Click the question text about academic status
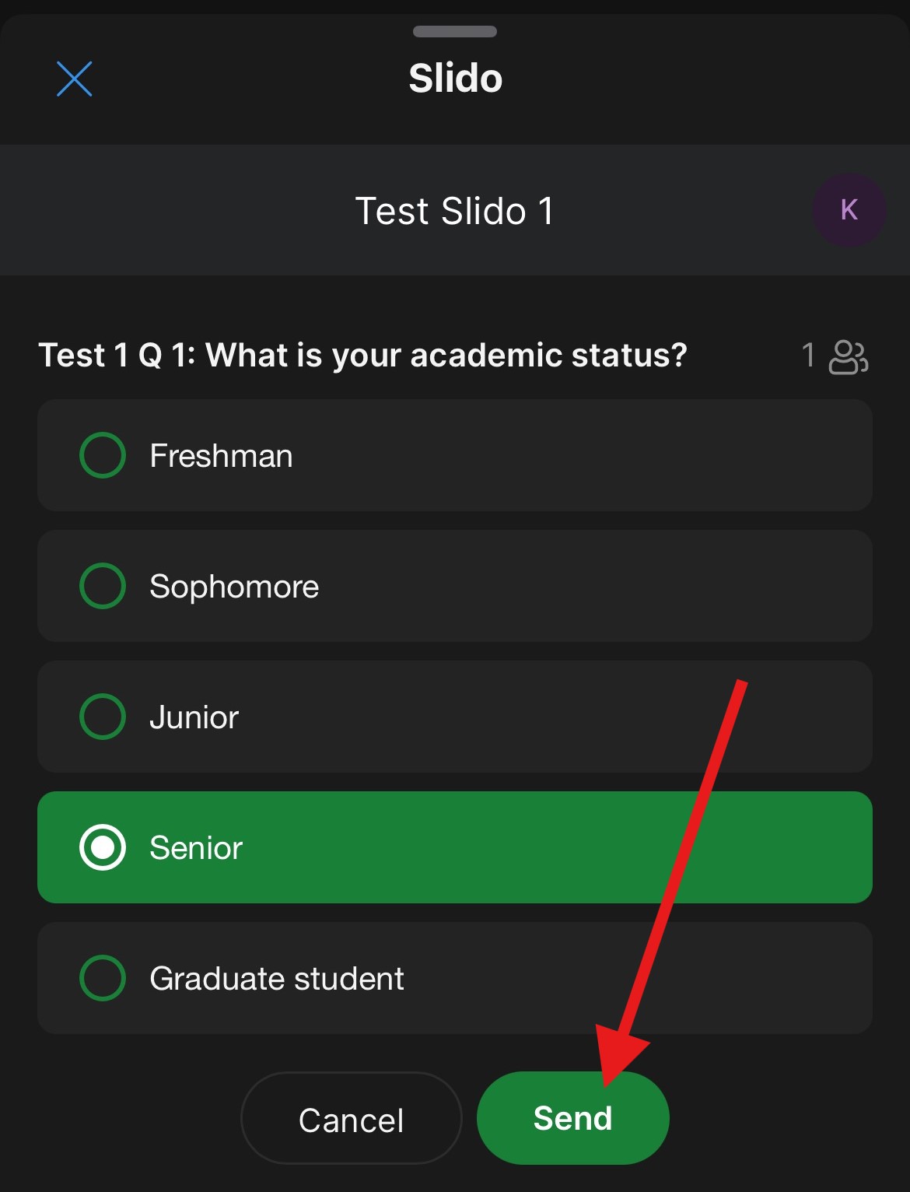 pos(363,355)
